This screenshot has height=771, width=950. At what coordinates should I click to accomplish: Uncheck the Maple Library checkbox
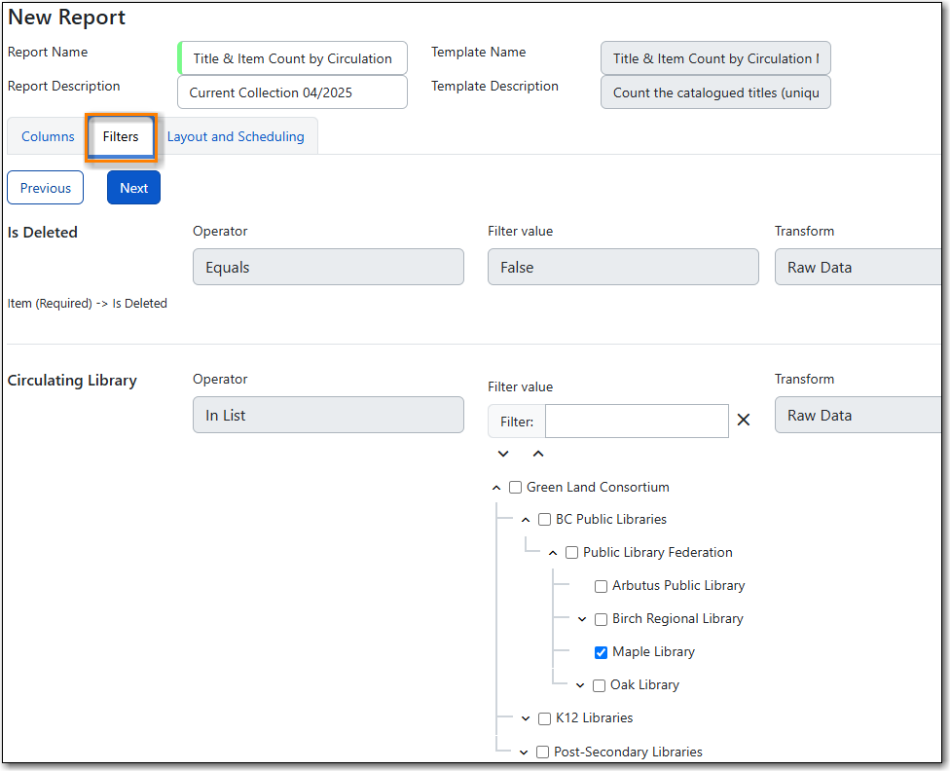602,652
